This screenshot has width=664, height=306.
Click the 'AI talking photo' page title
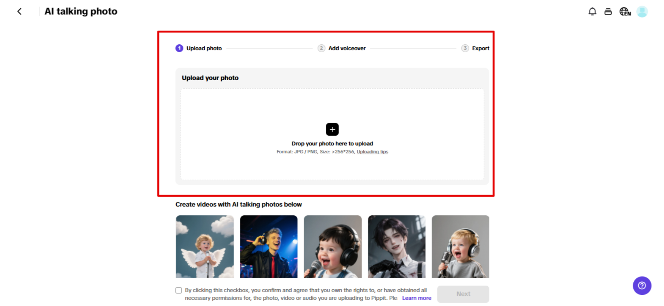[81, 12]
